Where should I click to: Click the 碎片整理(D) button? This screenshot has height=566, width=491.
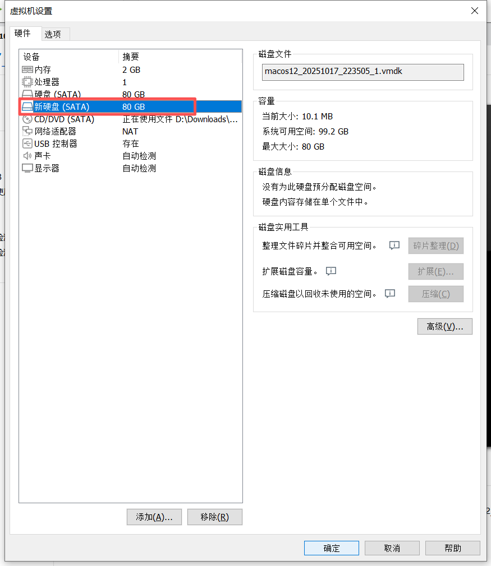point(436,246)
